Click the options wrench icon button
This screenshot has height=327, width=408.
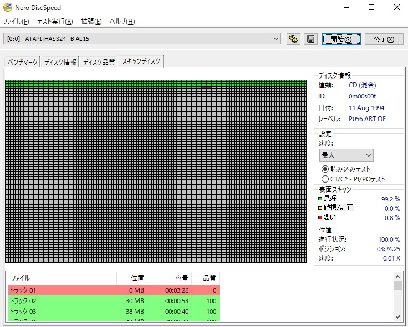pyautogui.click(x=293, y=39)
